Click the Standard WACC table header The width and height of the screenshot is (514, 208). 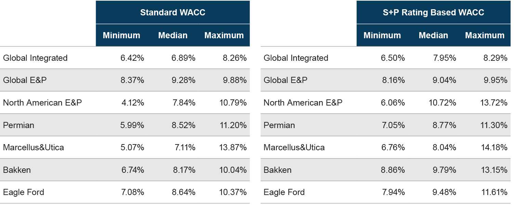(x=173, y=13)
